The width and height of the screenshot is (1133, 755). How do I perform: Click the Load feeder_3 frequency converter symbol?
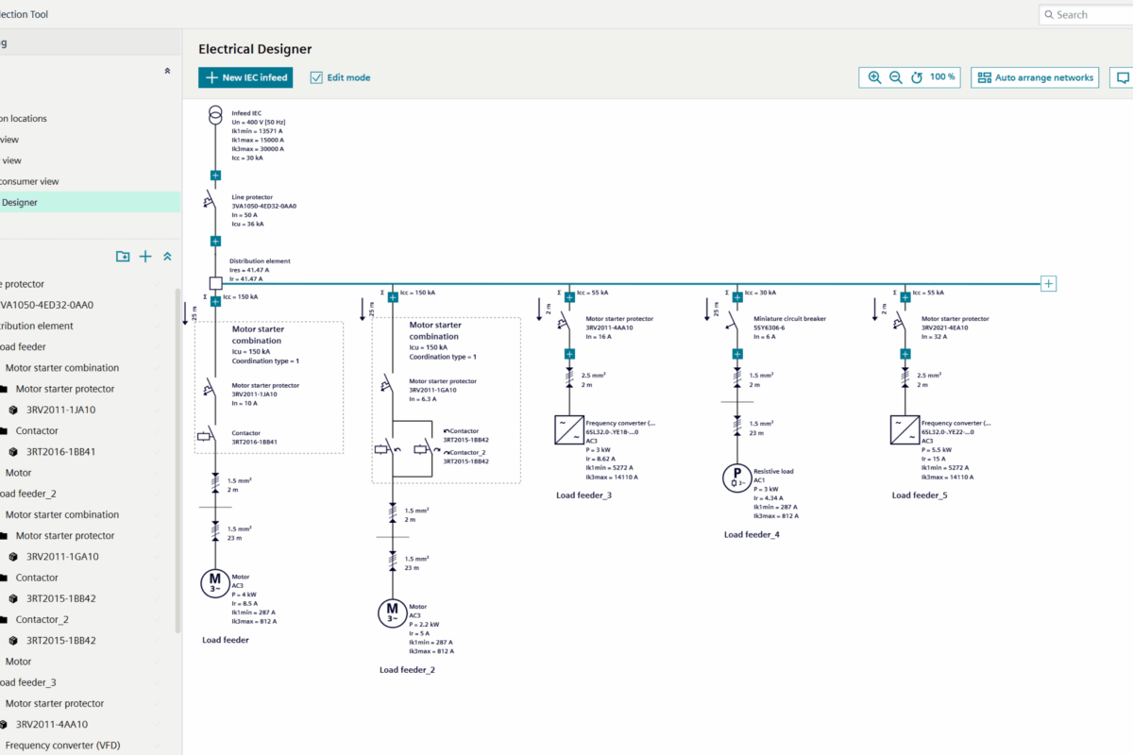(x=569, y=430)
